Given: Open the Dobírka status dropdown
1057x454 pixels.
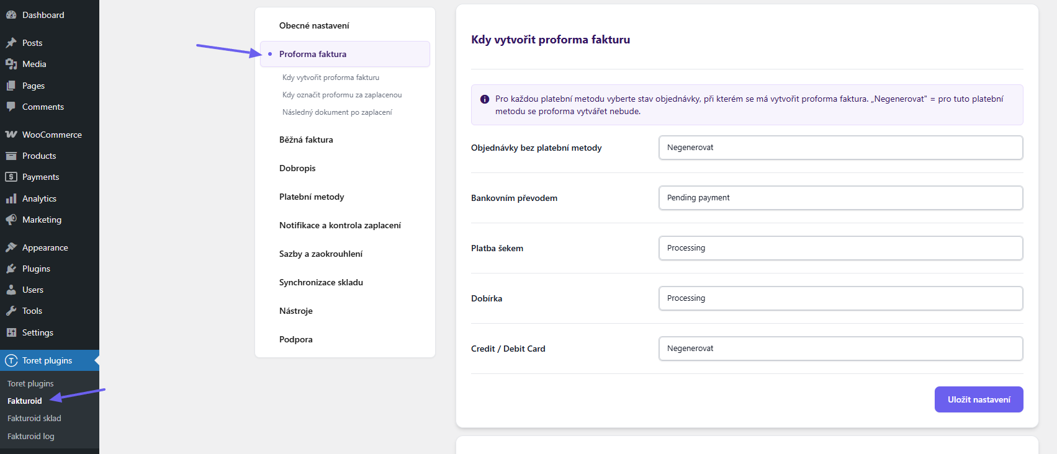Looking at the screenshot, I should pos(840,298).
